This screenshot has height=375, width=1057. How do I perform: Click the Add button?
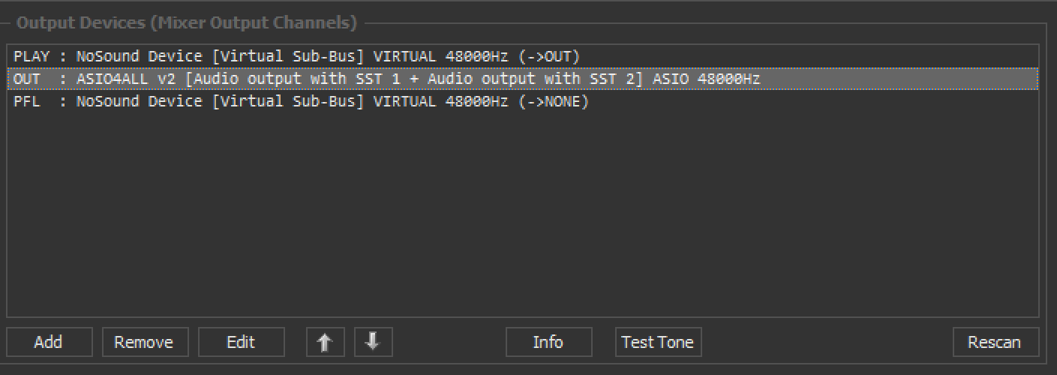[x=49, y=342]
